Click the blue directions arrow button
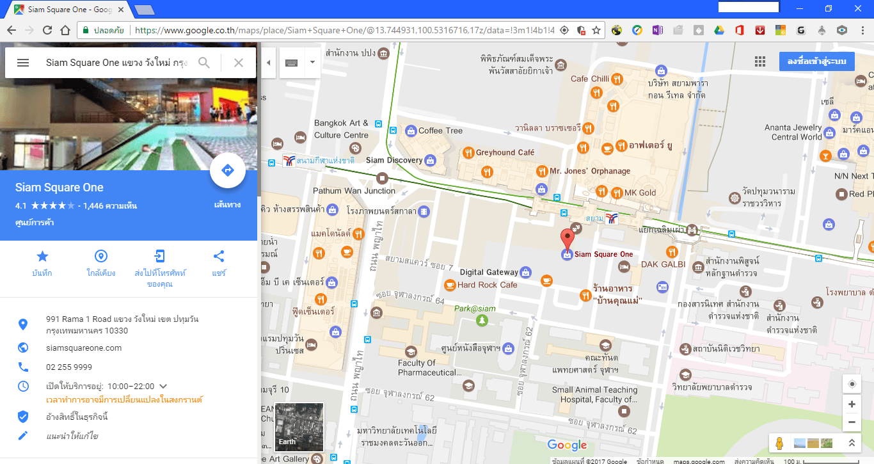 pos(228,170)
